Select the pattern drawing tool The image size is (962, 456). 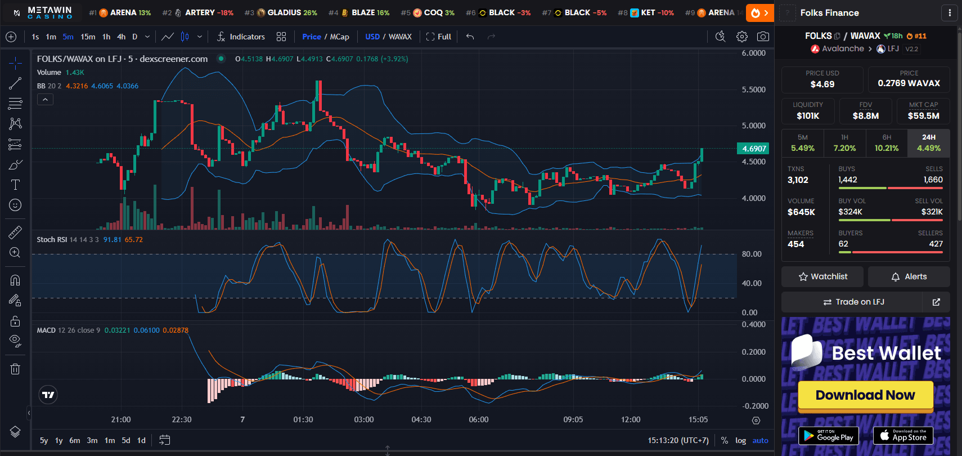click(15, 124)
